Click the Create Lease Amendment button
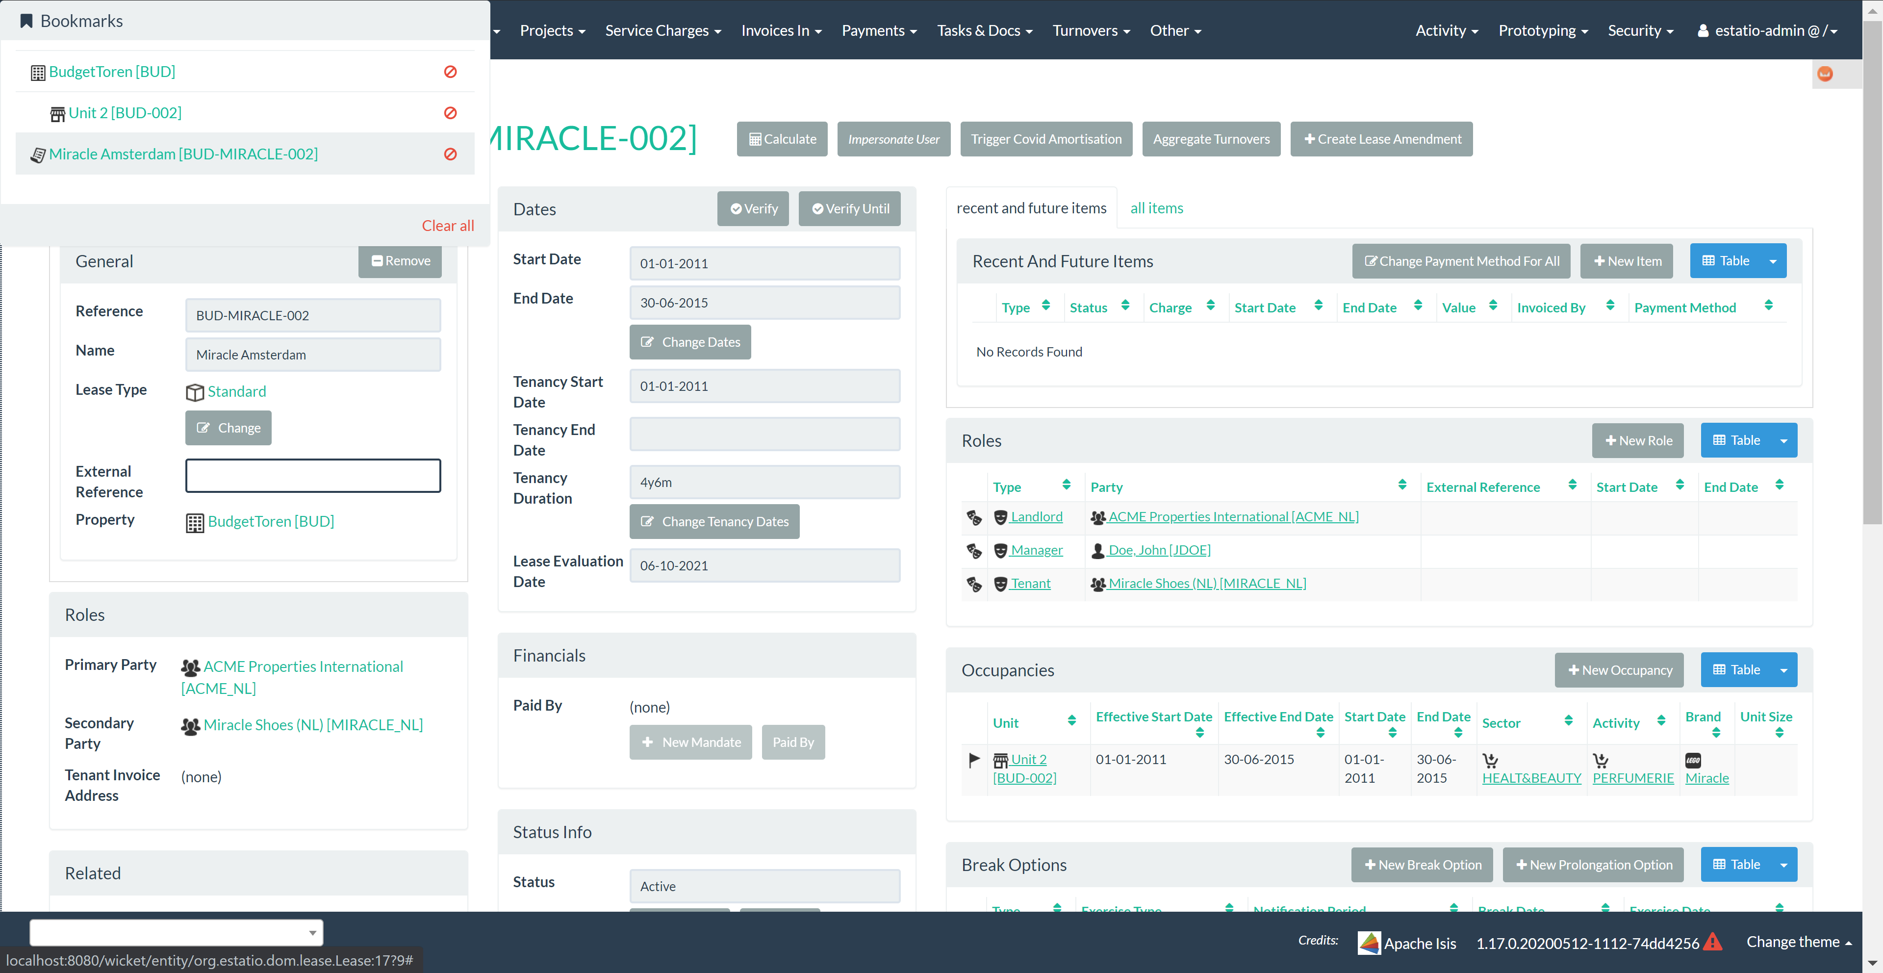 1381,139
